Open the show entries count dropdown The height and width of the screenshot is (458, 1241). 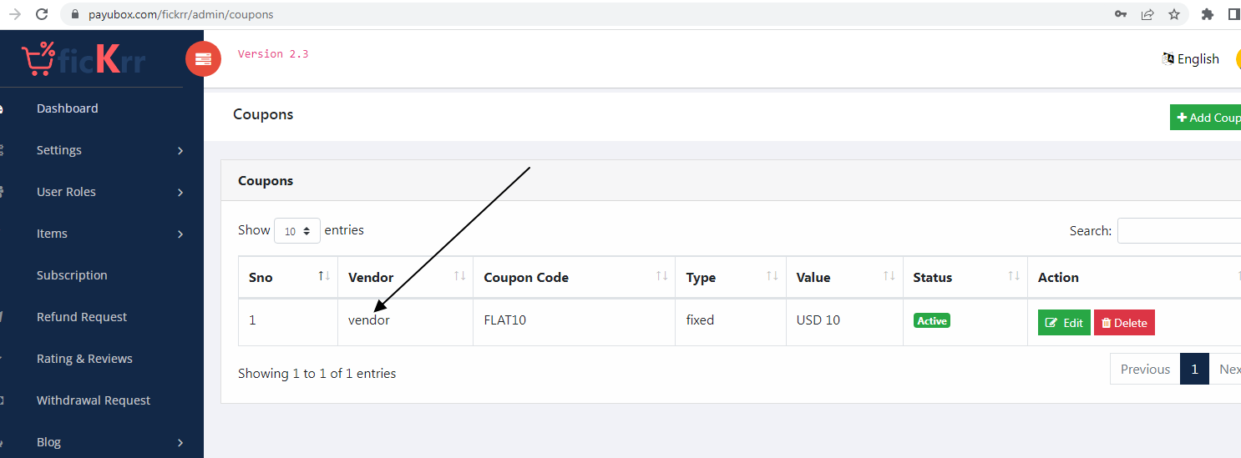pyautogui.click(x=297, y=230)
